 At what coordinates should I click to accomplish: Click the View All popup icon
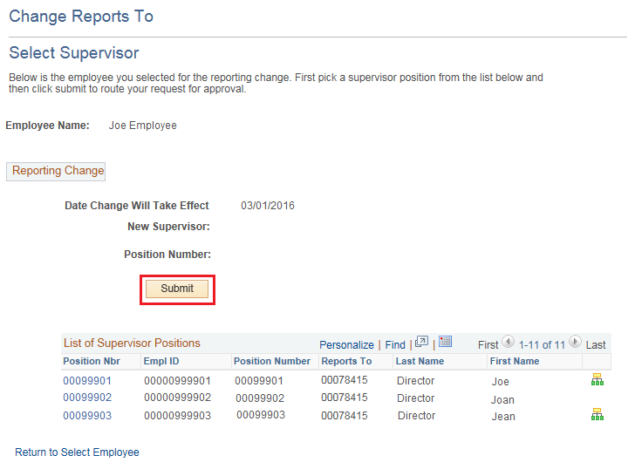pyautogui.click(x=422, y=343)
